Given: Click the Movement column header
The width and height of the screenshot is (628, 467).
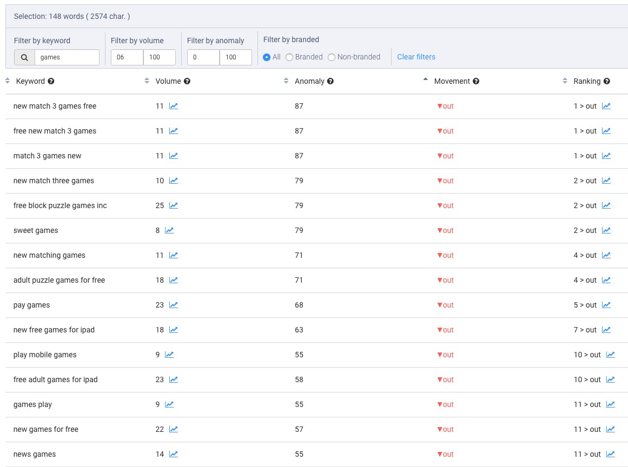Looking at the screenshot, I should tap(452, 81).
